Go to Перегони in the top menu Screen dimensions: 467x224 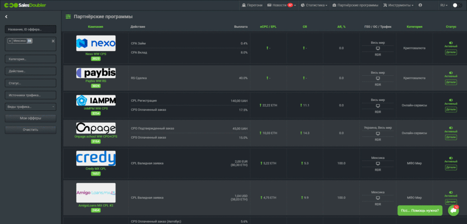tap(252, 5)
